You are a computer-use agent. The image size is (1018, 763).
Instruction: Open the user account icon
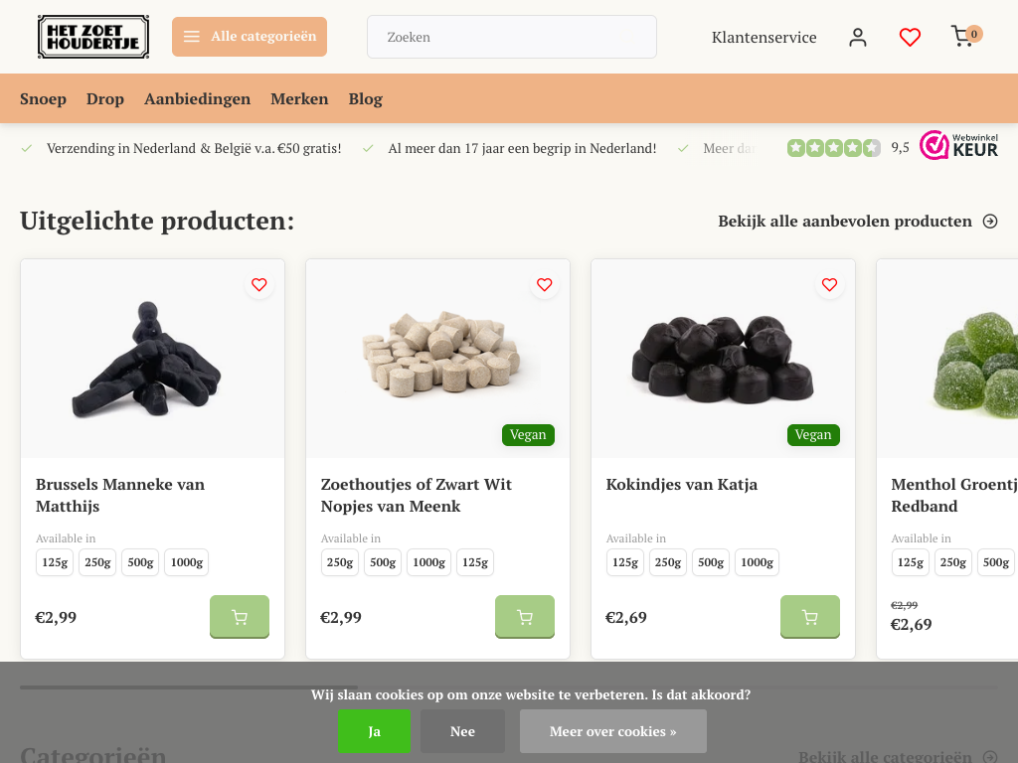(x=858, y=37)
